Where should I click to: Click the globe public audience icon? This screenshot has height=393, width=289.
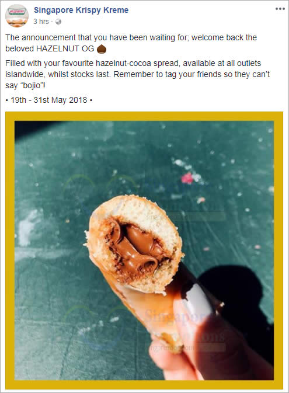(58, 22)
